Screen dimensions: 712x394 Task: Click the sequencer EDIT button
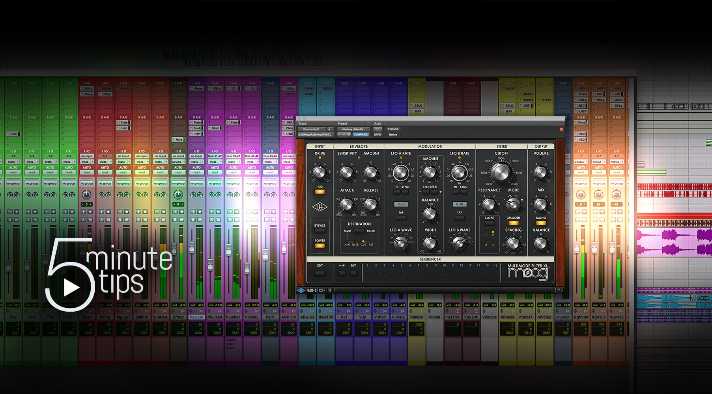320,273
